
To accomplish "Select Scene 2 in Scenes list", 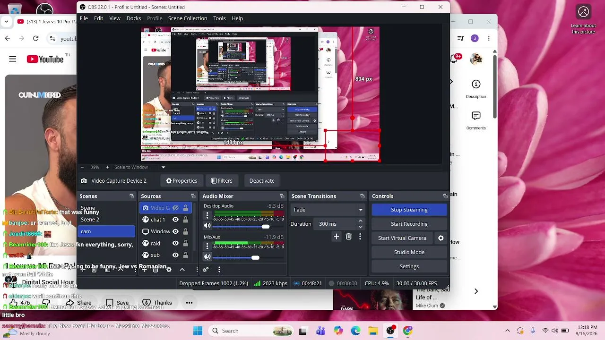I will (106, 220).
